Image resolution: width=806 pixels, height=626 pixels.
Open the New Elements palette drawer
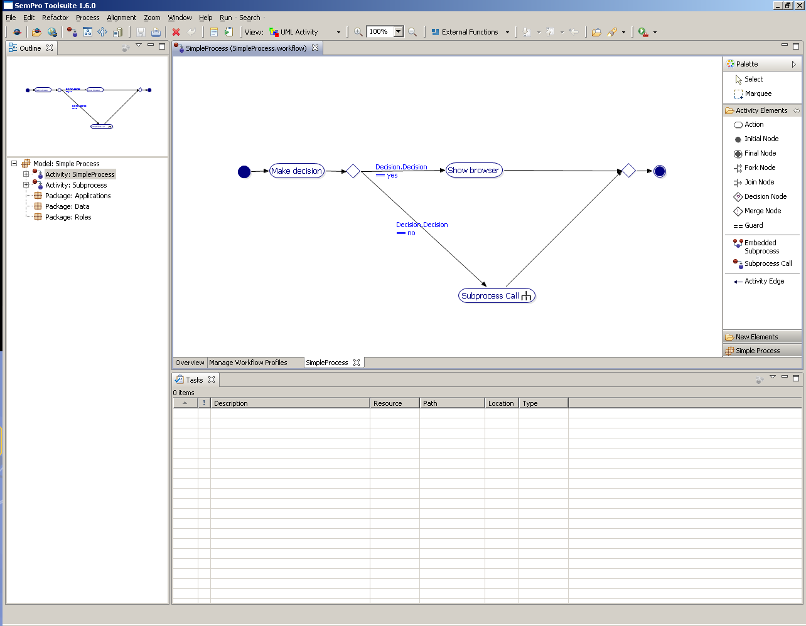[763, 337]
